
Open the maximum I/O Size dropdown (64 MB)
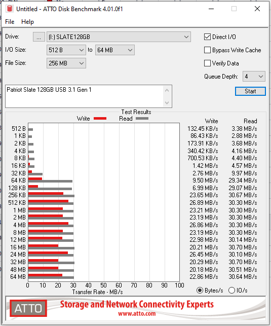(x=115, y=50)
